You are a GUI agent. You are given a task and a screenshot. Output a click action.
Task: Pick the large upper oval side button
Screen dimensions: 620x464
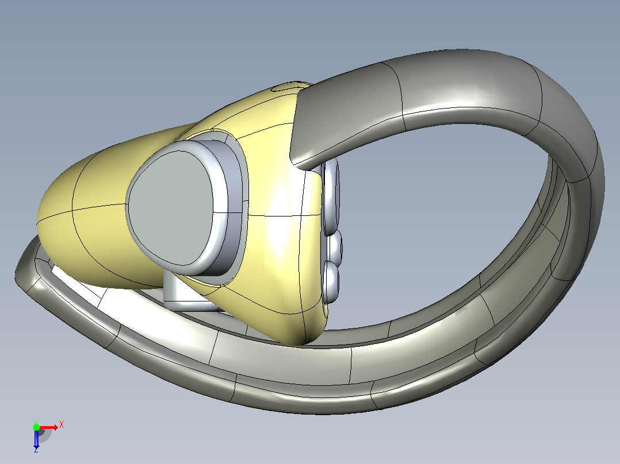click(x=331, y=196)
